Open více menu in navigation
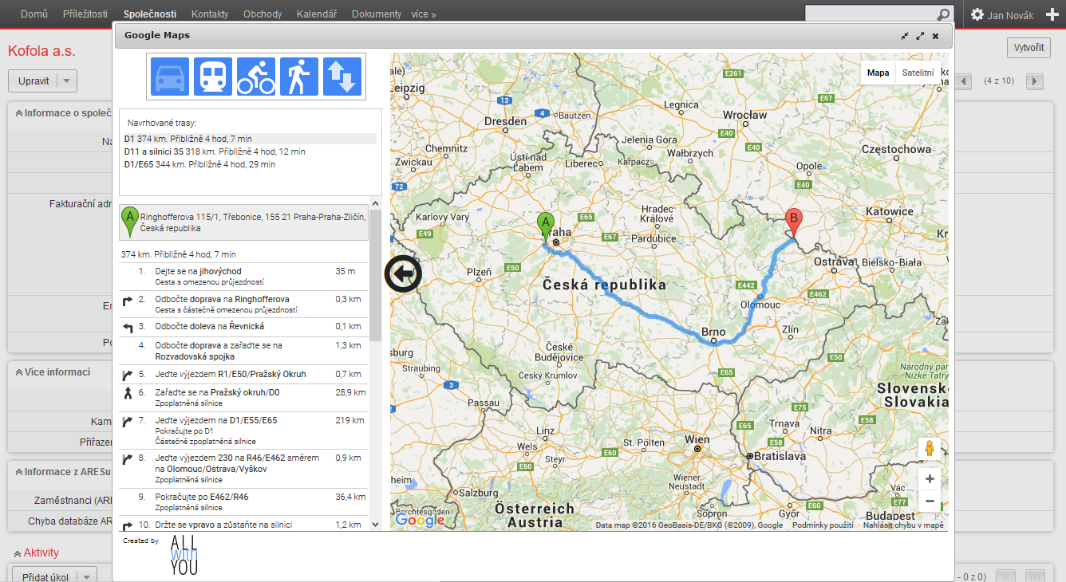The image size is (1066, 582). pyautogui.click(x=424, y=14)
